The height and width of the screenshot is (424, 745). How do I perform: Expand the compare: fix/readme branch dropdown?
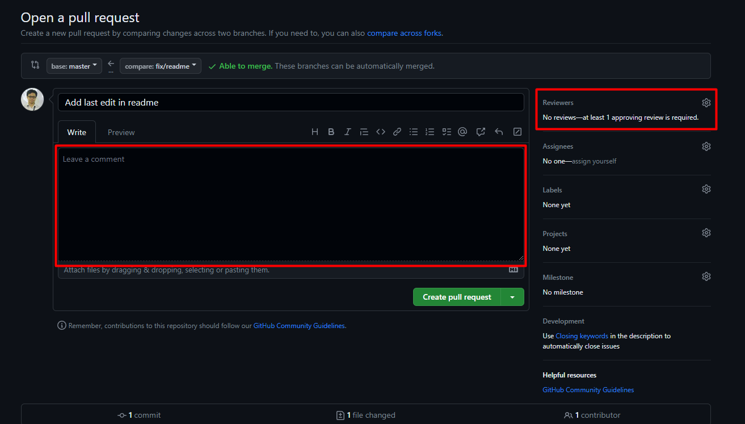pos(161,66)
